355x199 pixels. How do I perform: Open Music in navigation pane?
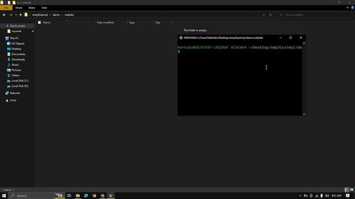click(15, 65)
